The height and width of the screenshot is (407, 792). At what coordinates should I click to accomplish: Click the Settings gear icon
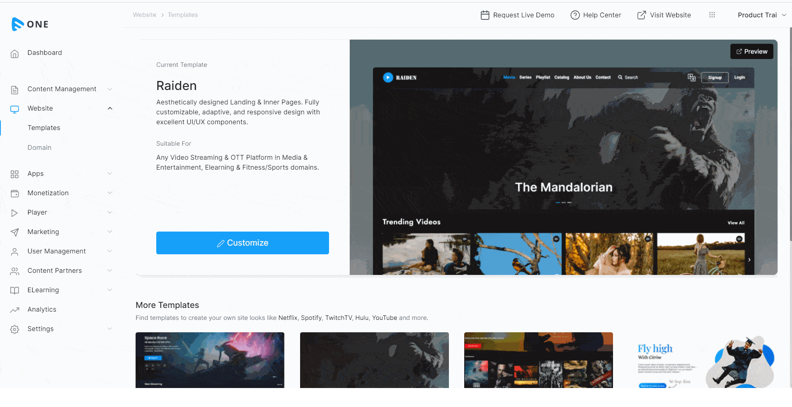coord(14,329)
